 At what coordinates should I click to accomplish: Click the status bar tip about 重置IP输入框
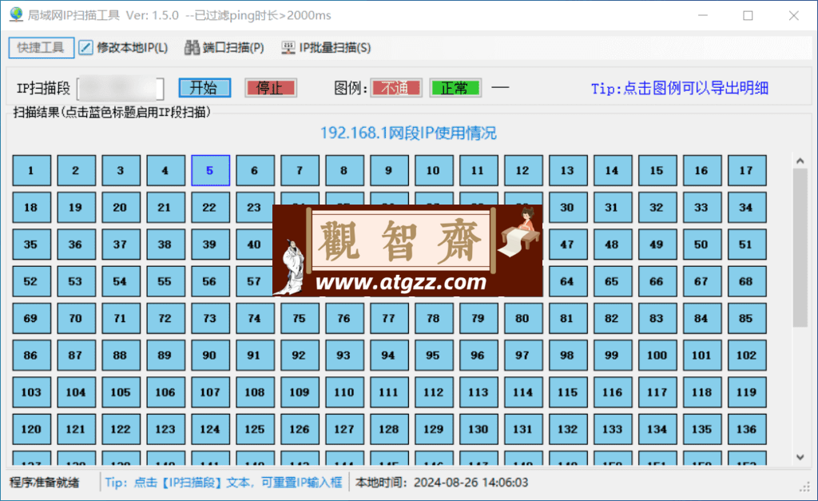[x=224, y=482]
